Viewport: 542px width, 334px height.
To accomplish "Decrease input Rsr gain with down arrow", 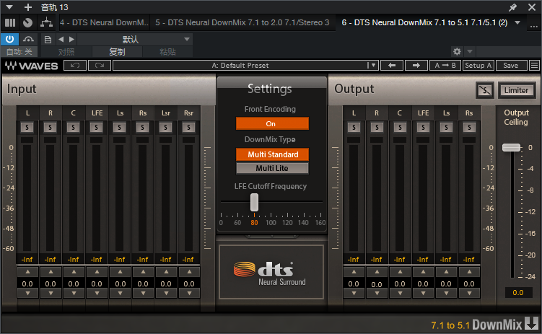I will click(x=189, y=294).
